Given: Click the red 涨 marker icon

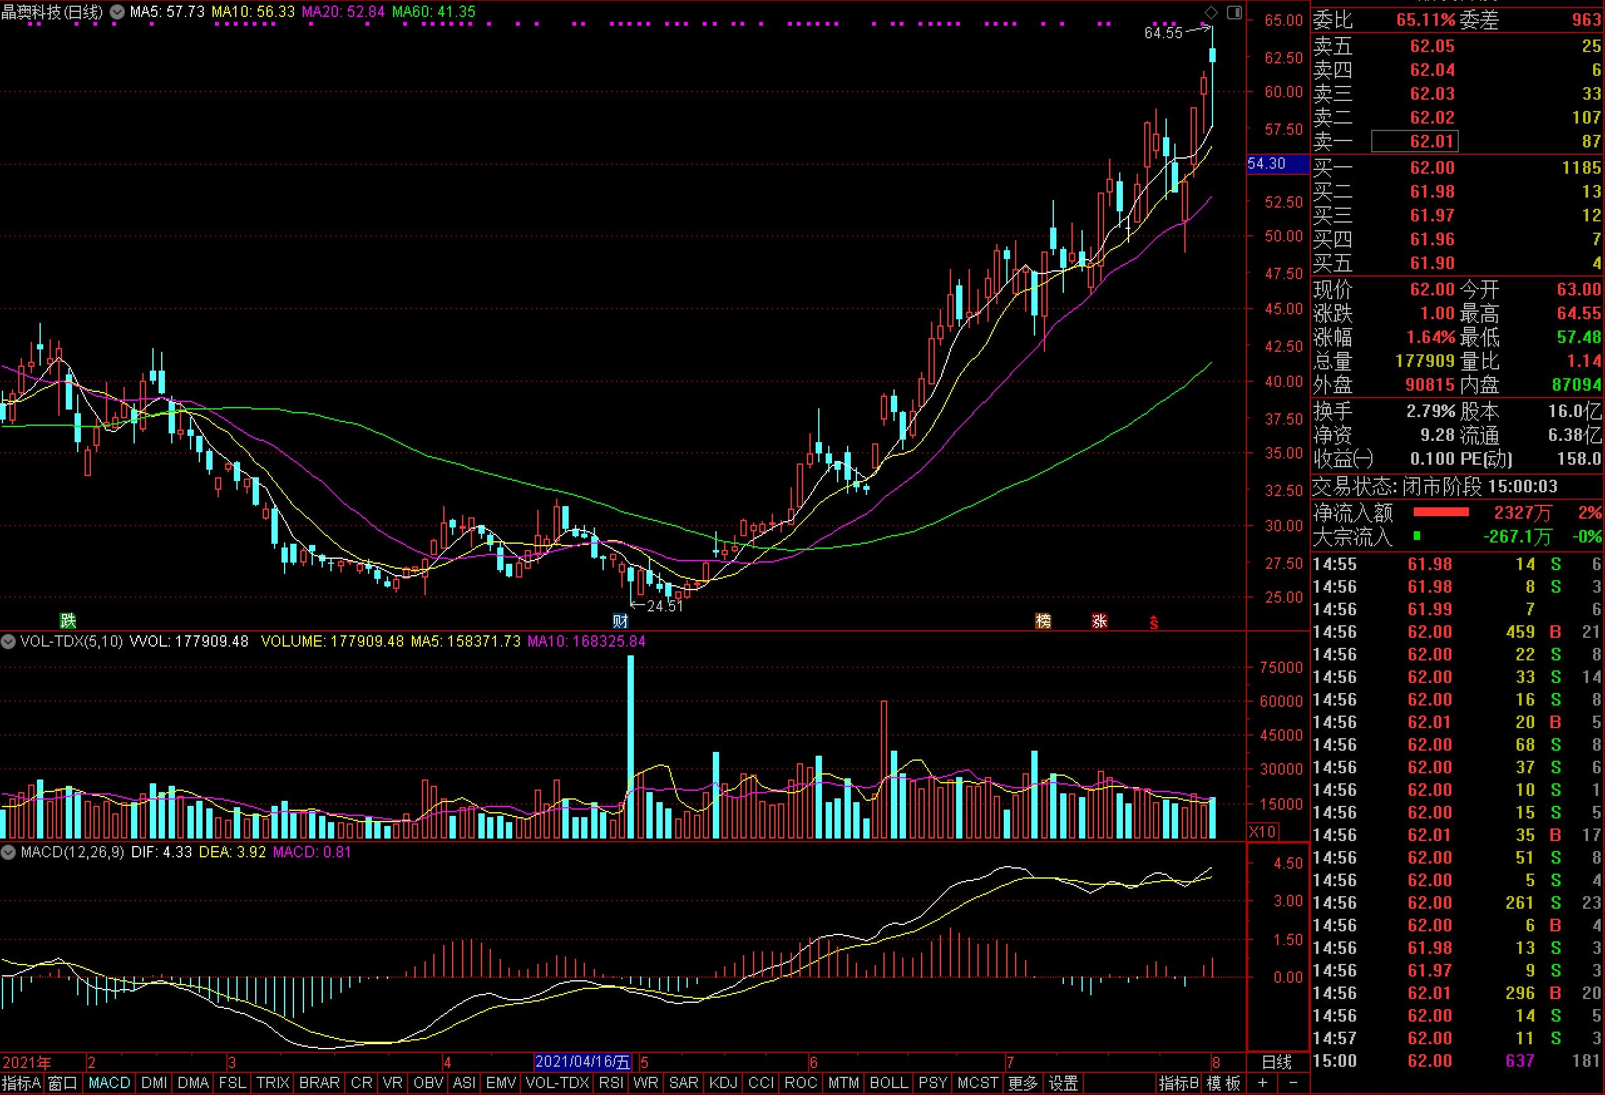Looking at the screenshot, I should pyautogui.click(x=1099, y=620).
